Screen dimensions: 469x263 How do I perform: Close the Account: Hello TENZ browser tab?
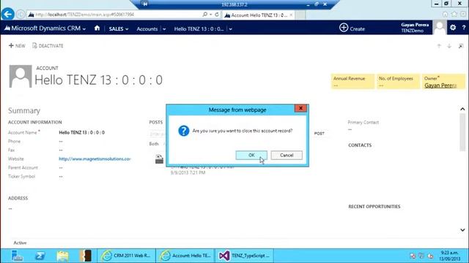(291, 15)
